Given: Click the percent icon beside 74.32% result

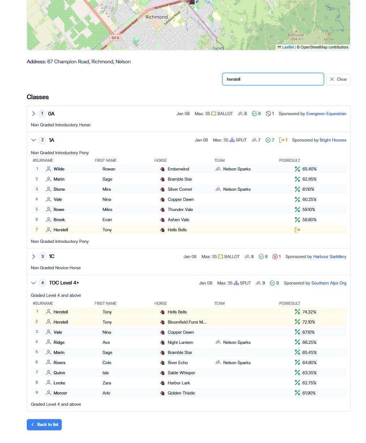Looking at the screenshot, I should pyautogui.click(x=297, y=312).
